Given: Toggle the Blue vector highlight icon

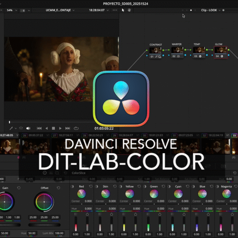Looking at the screenshot, I should tap(193, 187).
